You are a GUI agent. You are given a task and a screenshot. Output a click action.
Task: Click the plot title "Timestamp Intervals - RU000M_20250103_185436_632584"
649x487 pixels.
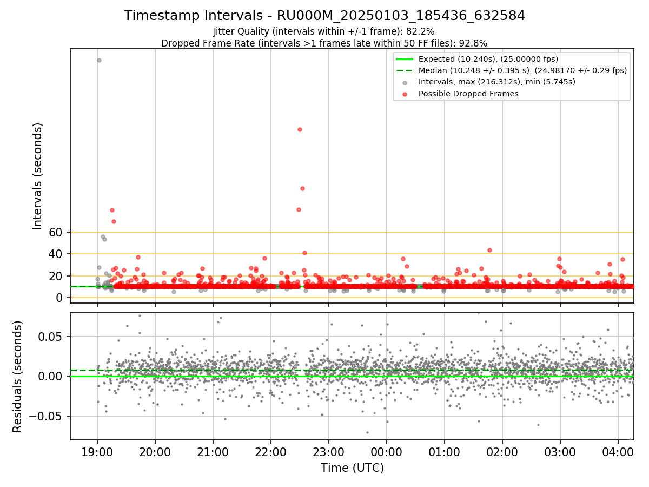325,16
